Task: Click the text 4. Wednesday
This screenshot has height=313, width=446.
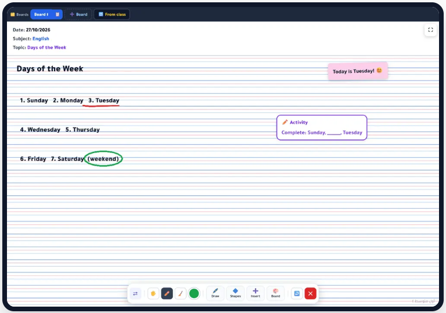Action: tap(40, 129)
